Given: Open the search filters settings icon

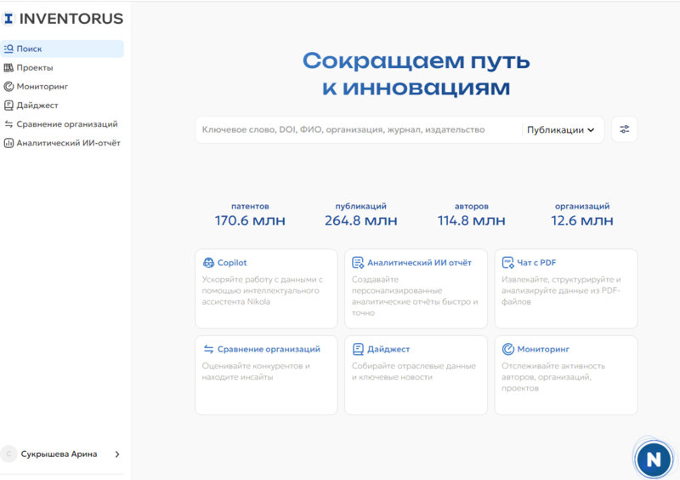Looking at the screenshot, I should [624, 129].
